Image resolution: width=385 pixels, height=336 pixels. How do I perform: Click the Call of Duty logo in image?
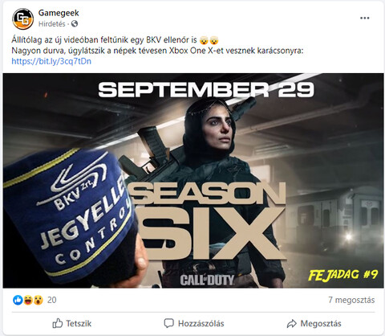pos(207,281)
